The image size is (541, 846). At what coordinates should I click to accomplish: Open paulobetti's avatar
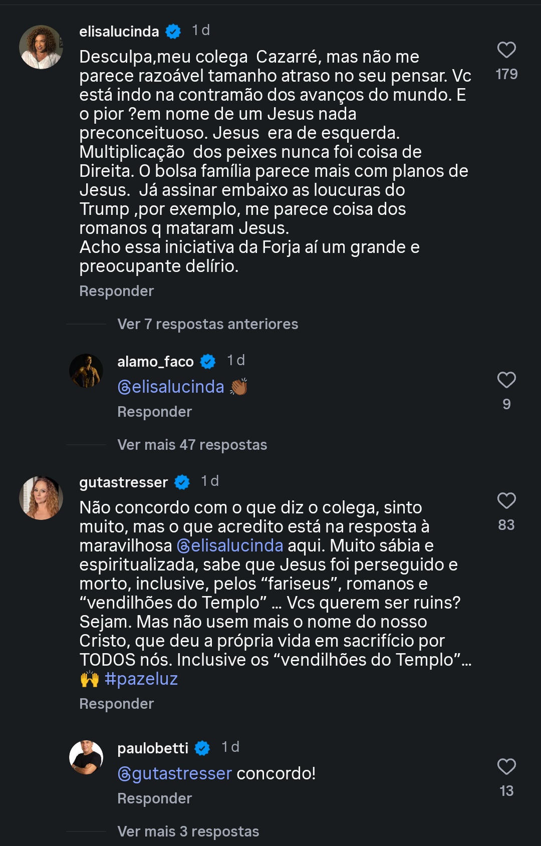(x=86, y=757)
